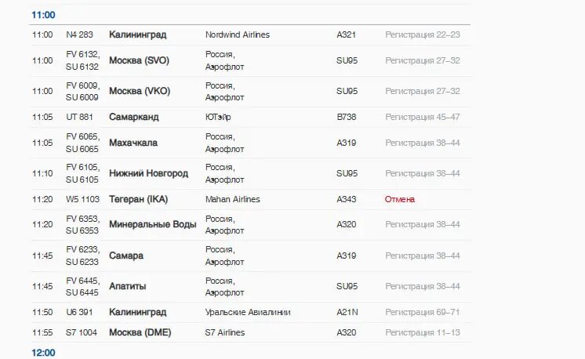This screenshot has width=585, height=359.
Task: Click the Апатиты destination name
Action: (127, 286)
